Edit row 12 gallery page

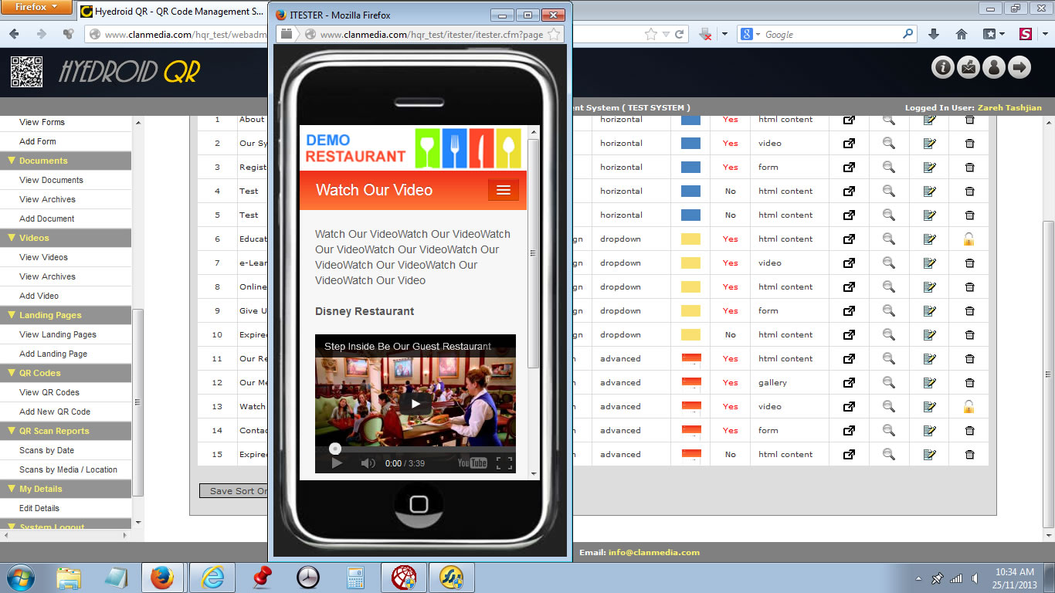(929, 382)
